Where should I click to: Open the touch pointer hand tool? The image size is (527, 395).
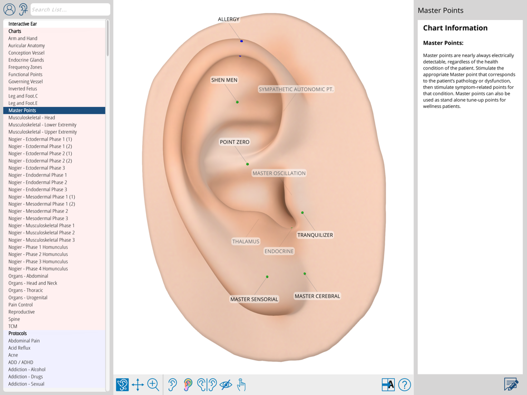[x=241, y=384]
